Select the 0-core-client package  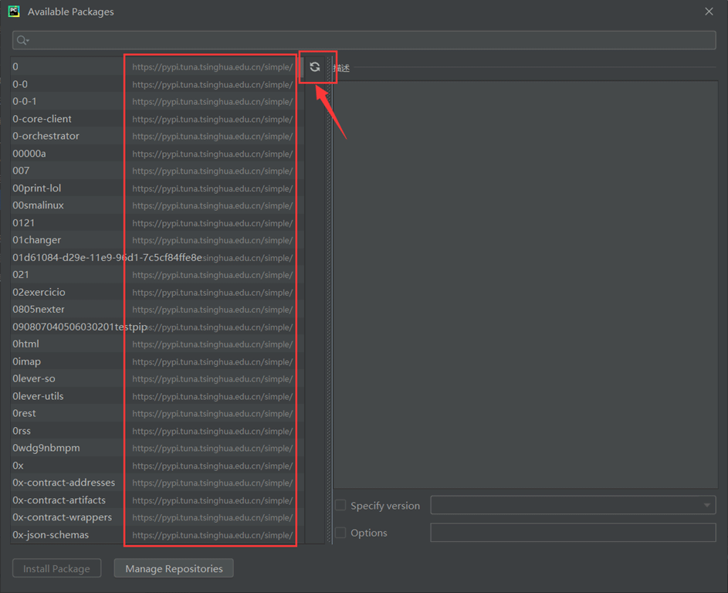point(42,119)
